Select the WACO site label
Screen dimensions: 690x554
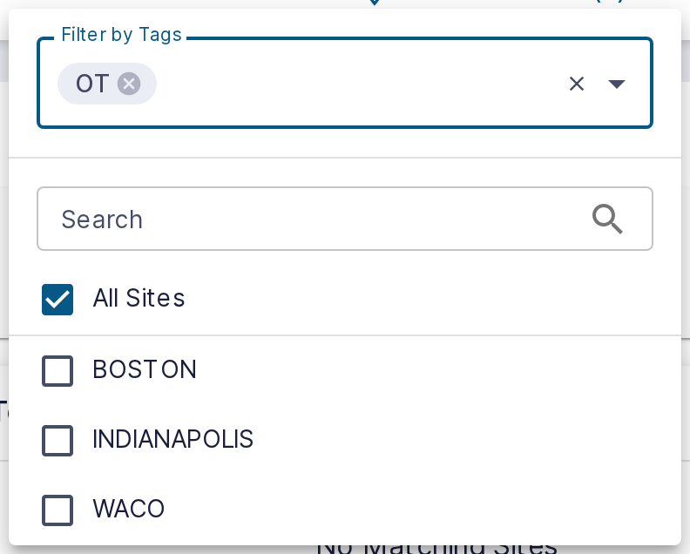click(128, 509)
